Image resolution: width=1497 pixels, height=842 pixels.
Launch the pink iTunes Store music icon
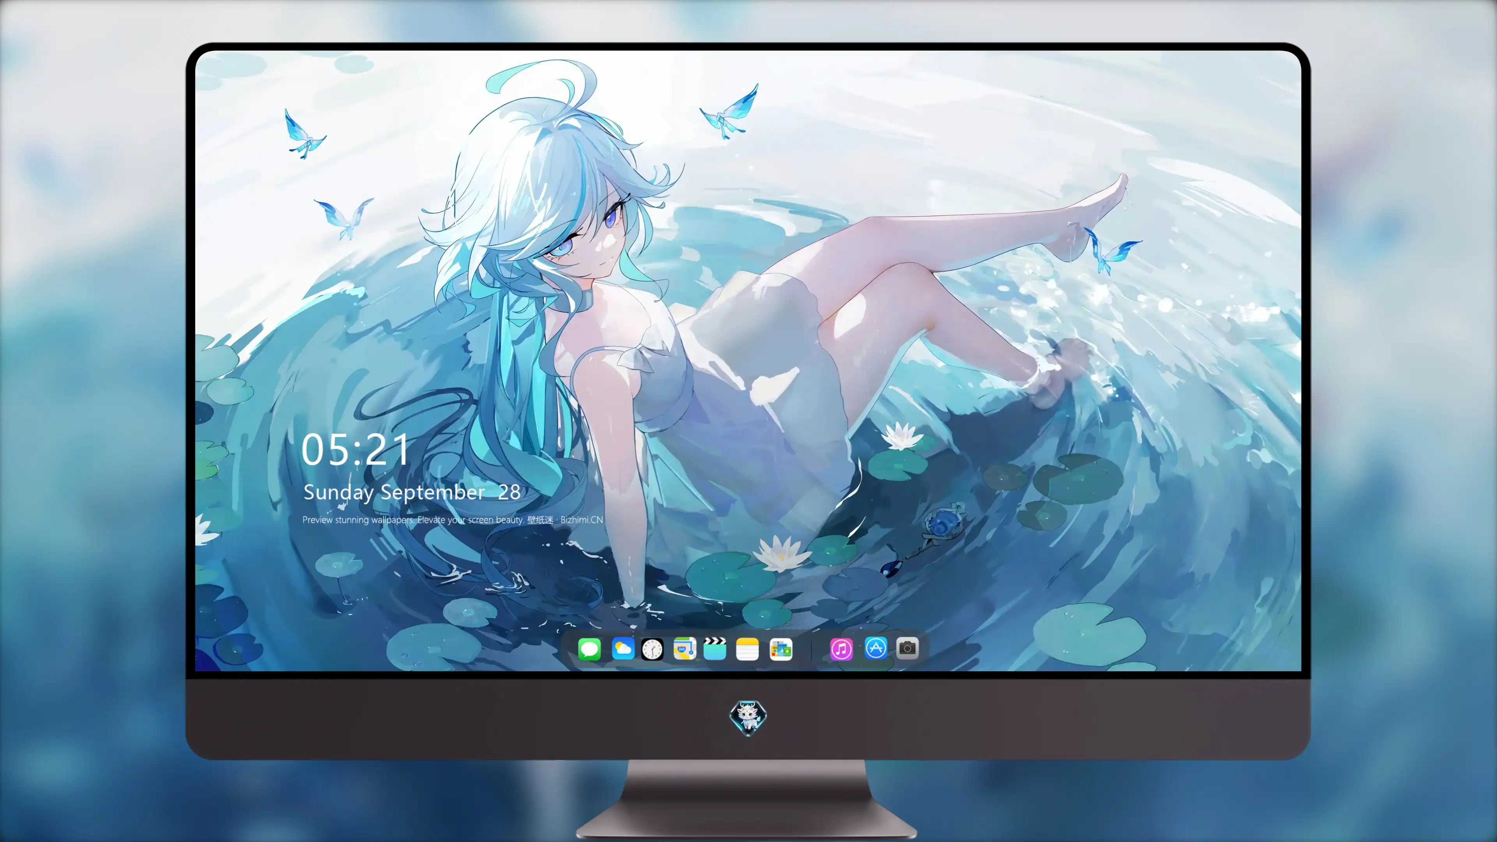coord(842,649)
